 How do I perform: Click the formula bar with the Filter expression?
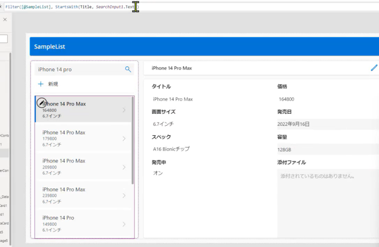[x=191, y=7]
